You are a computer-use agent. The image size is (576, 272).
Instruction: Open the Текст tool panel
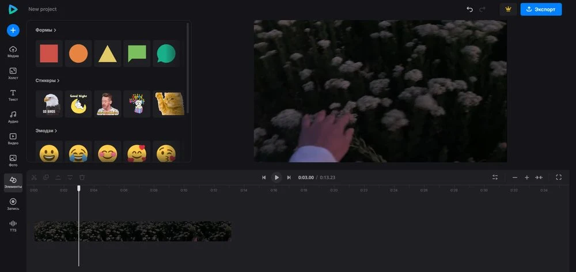[x=13, y=95]
